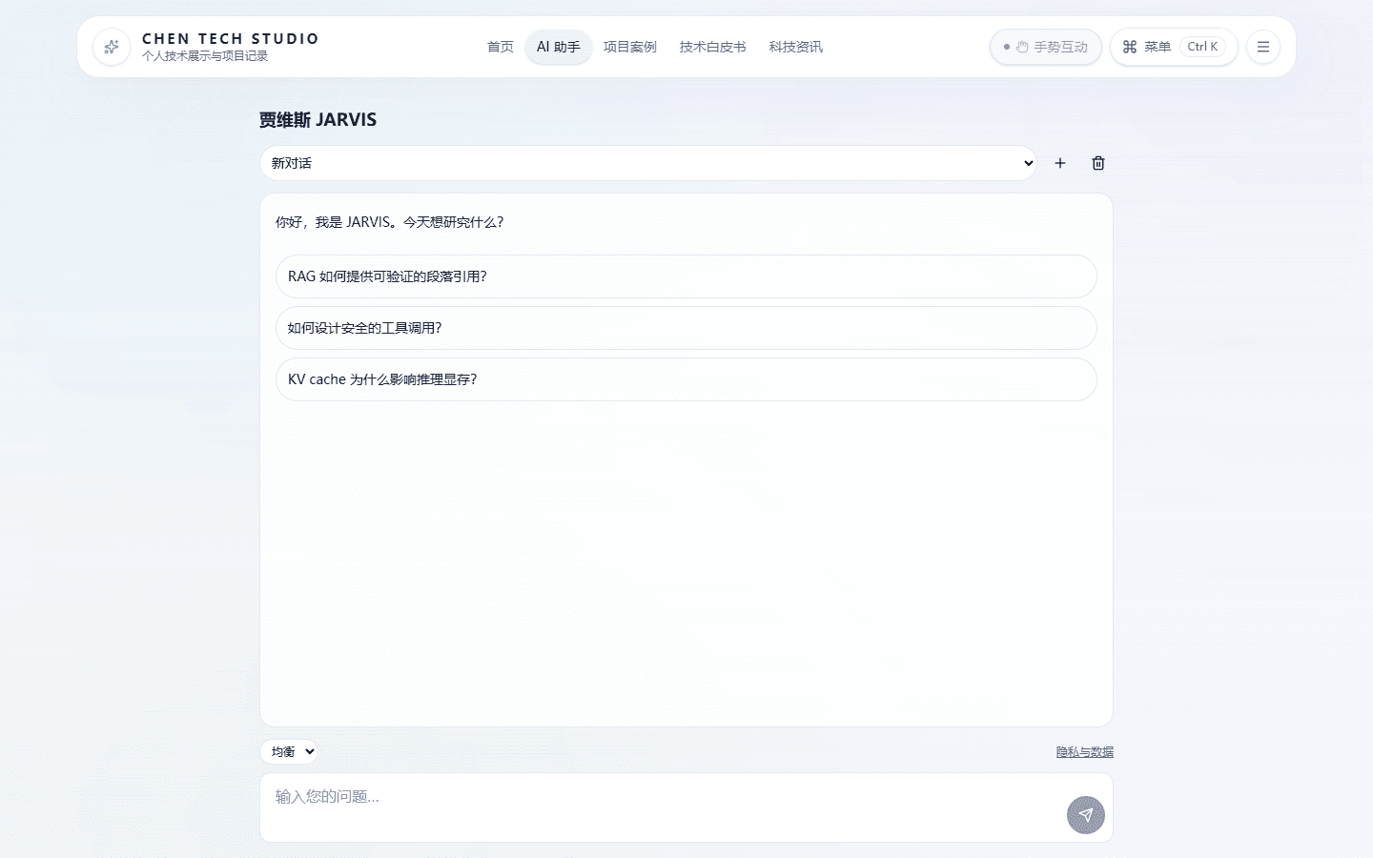This screenshot has width=1373, height=858.
Task: Select the AI 助手 nav tab
Action: (559, 47)
